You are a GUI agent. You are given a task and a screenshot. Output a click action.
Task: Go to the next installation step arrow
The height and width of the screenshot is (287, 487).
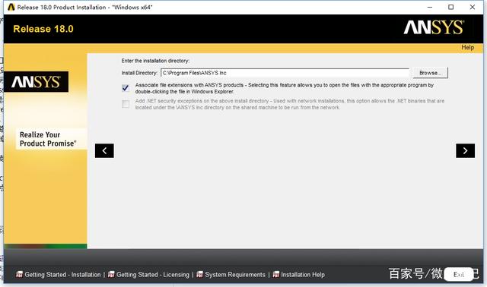tap(465, 150)
